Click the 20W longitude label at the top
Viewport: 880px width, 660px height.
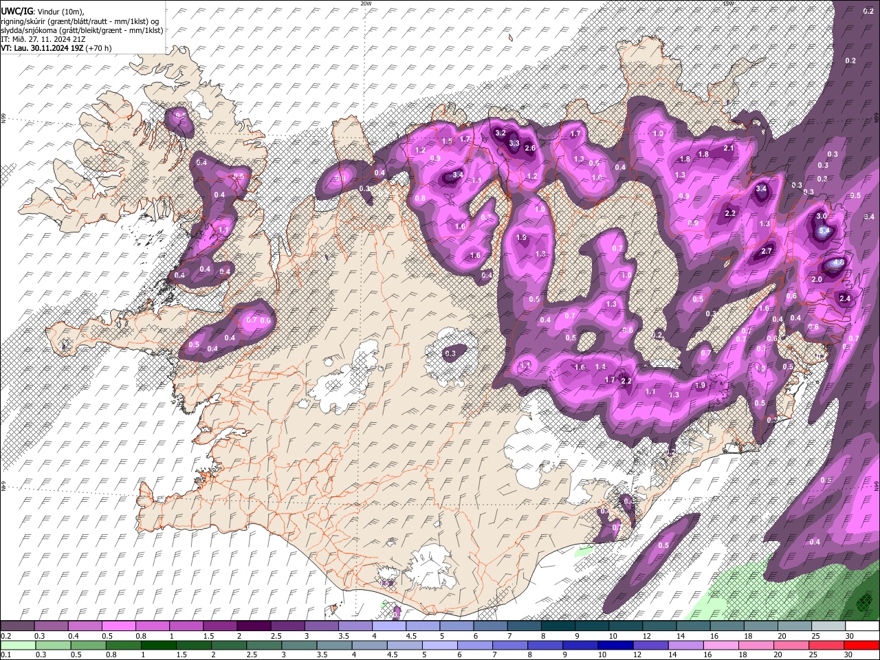366,3
